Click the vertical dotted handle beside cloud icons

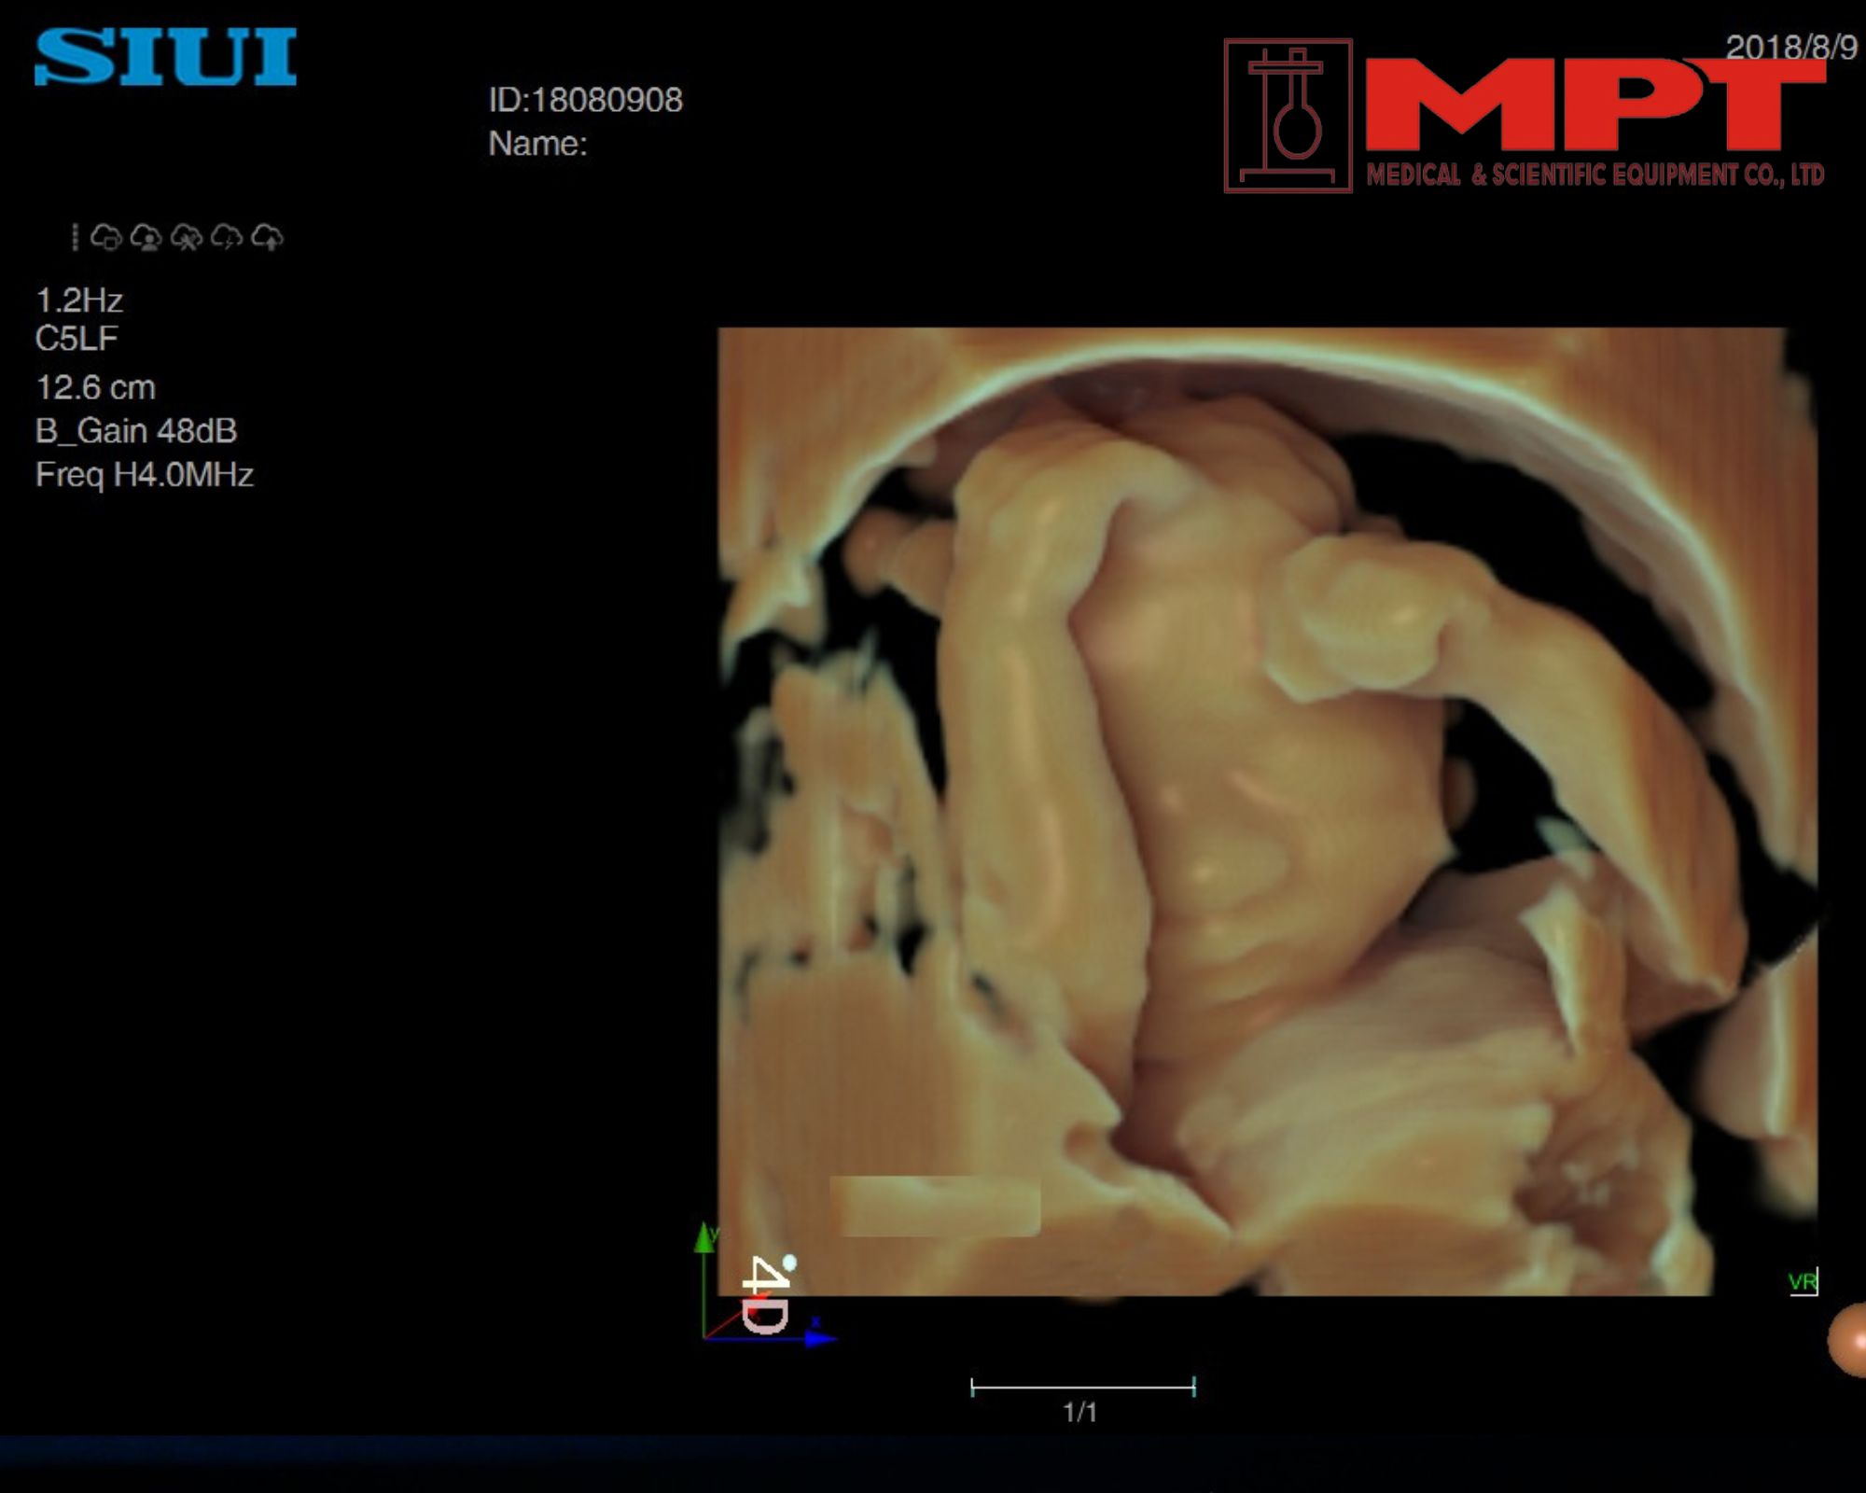pyautogui.click(x=75, y=237)
